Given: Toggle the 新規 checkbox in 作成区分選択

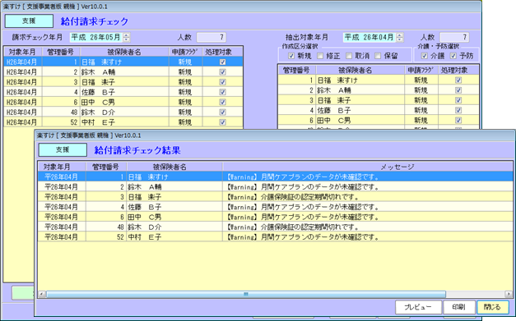Looking at the screenshot, I should [291, 56].
